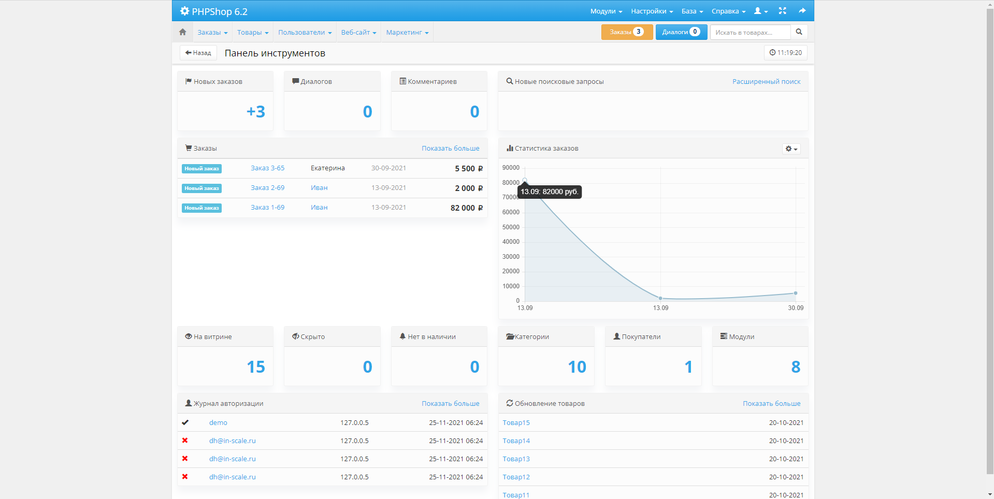This screenshot has height=499, width=994.
Task: Click the user icon by Покупатели
Action: coord(617,336)
